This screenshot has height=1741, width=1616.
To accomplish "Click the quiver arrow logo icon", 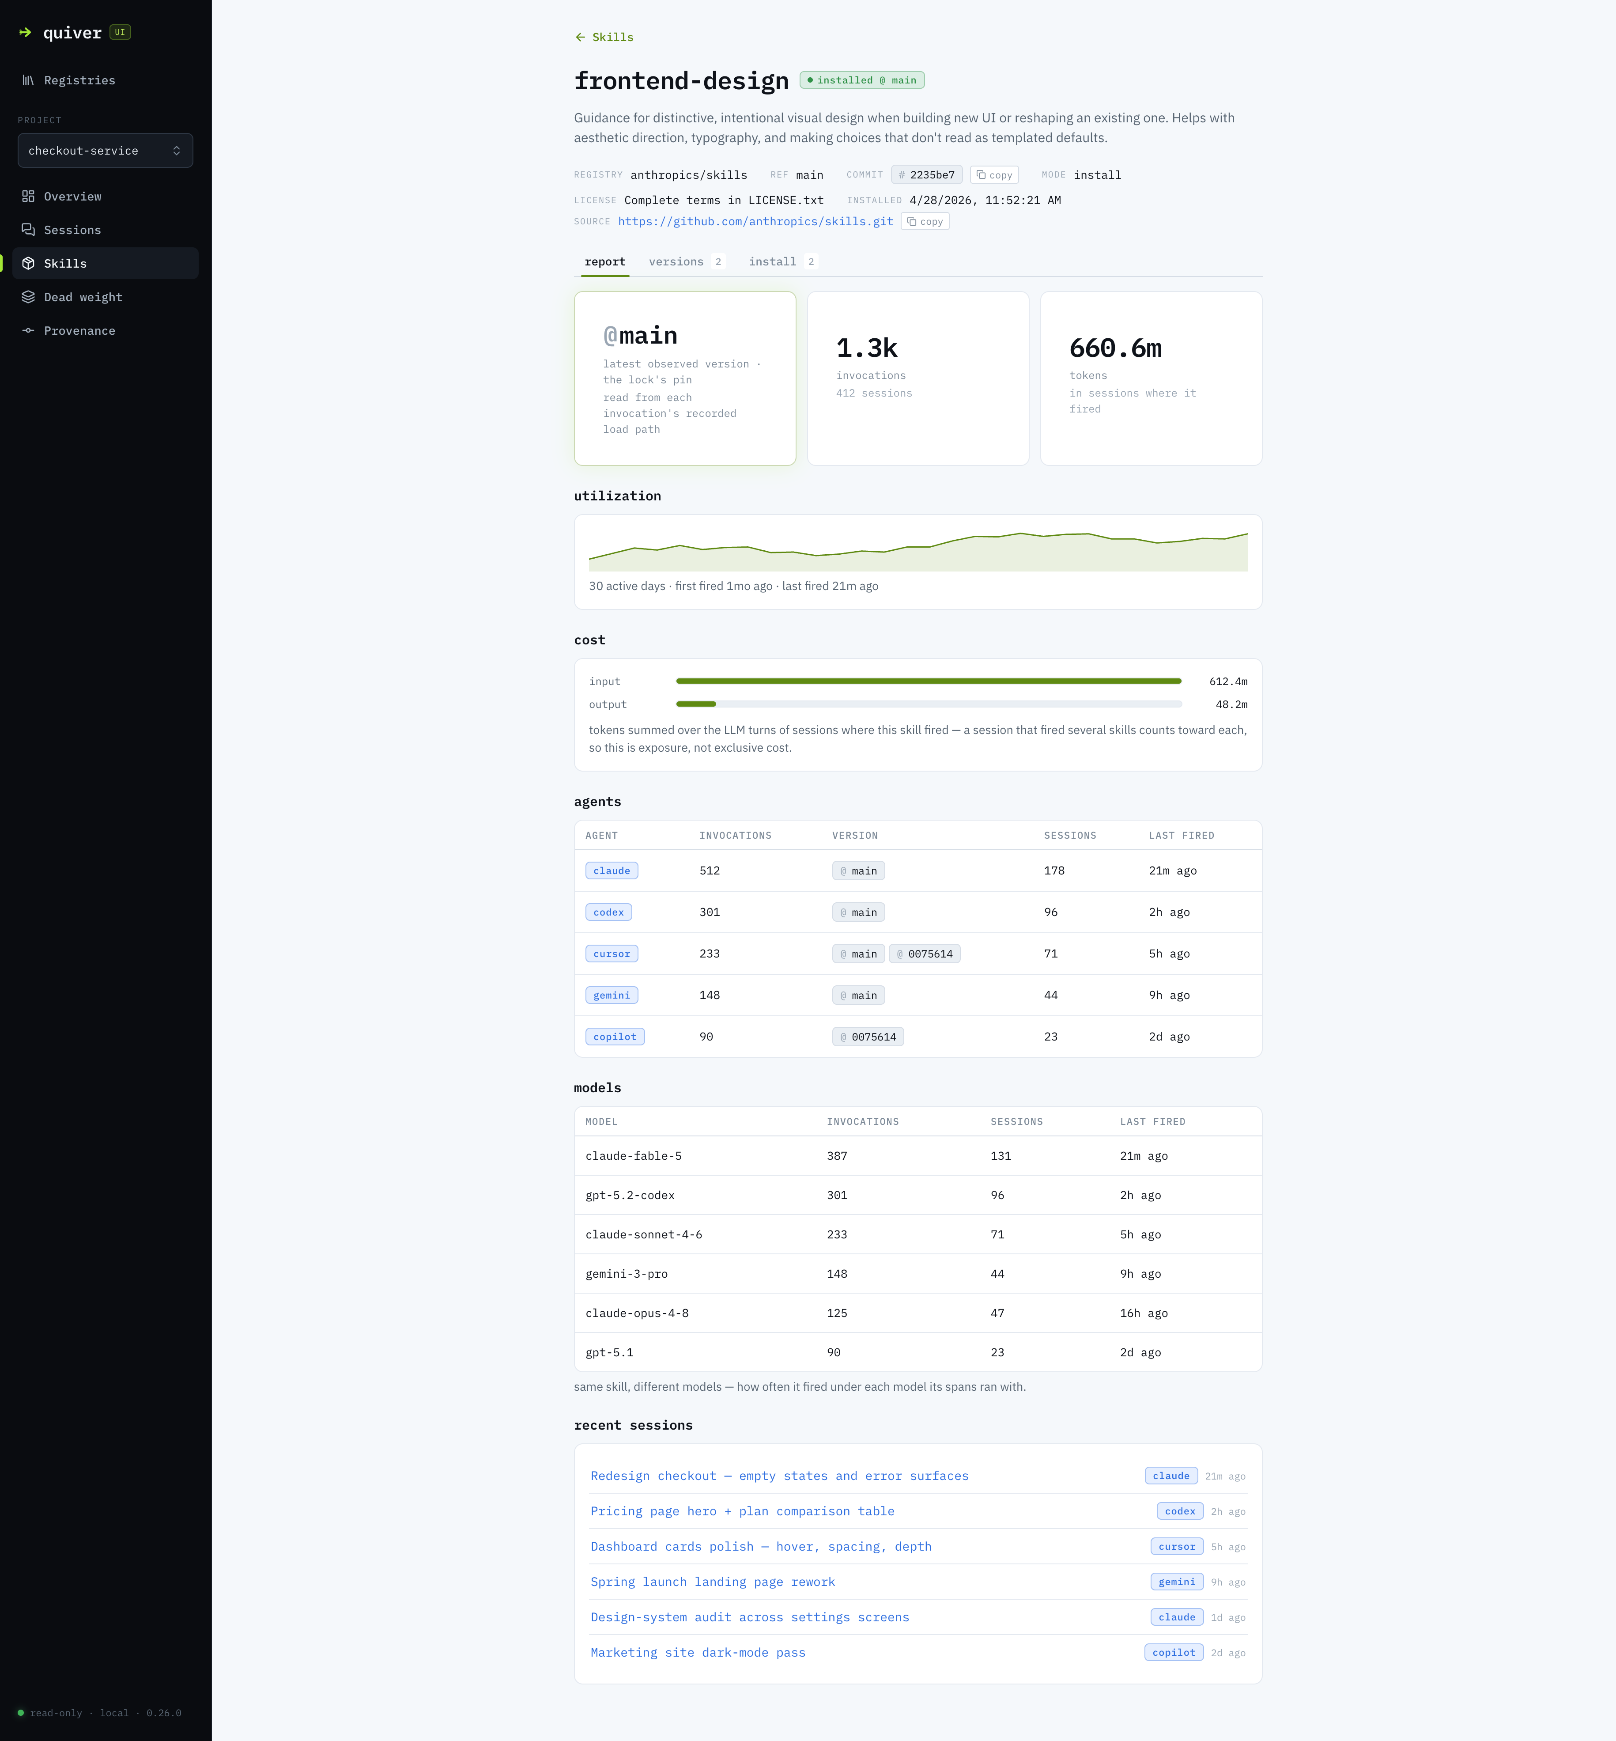I will (x=25, y=32).
